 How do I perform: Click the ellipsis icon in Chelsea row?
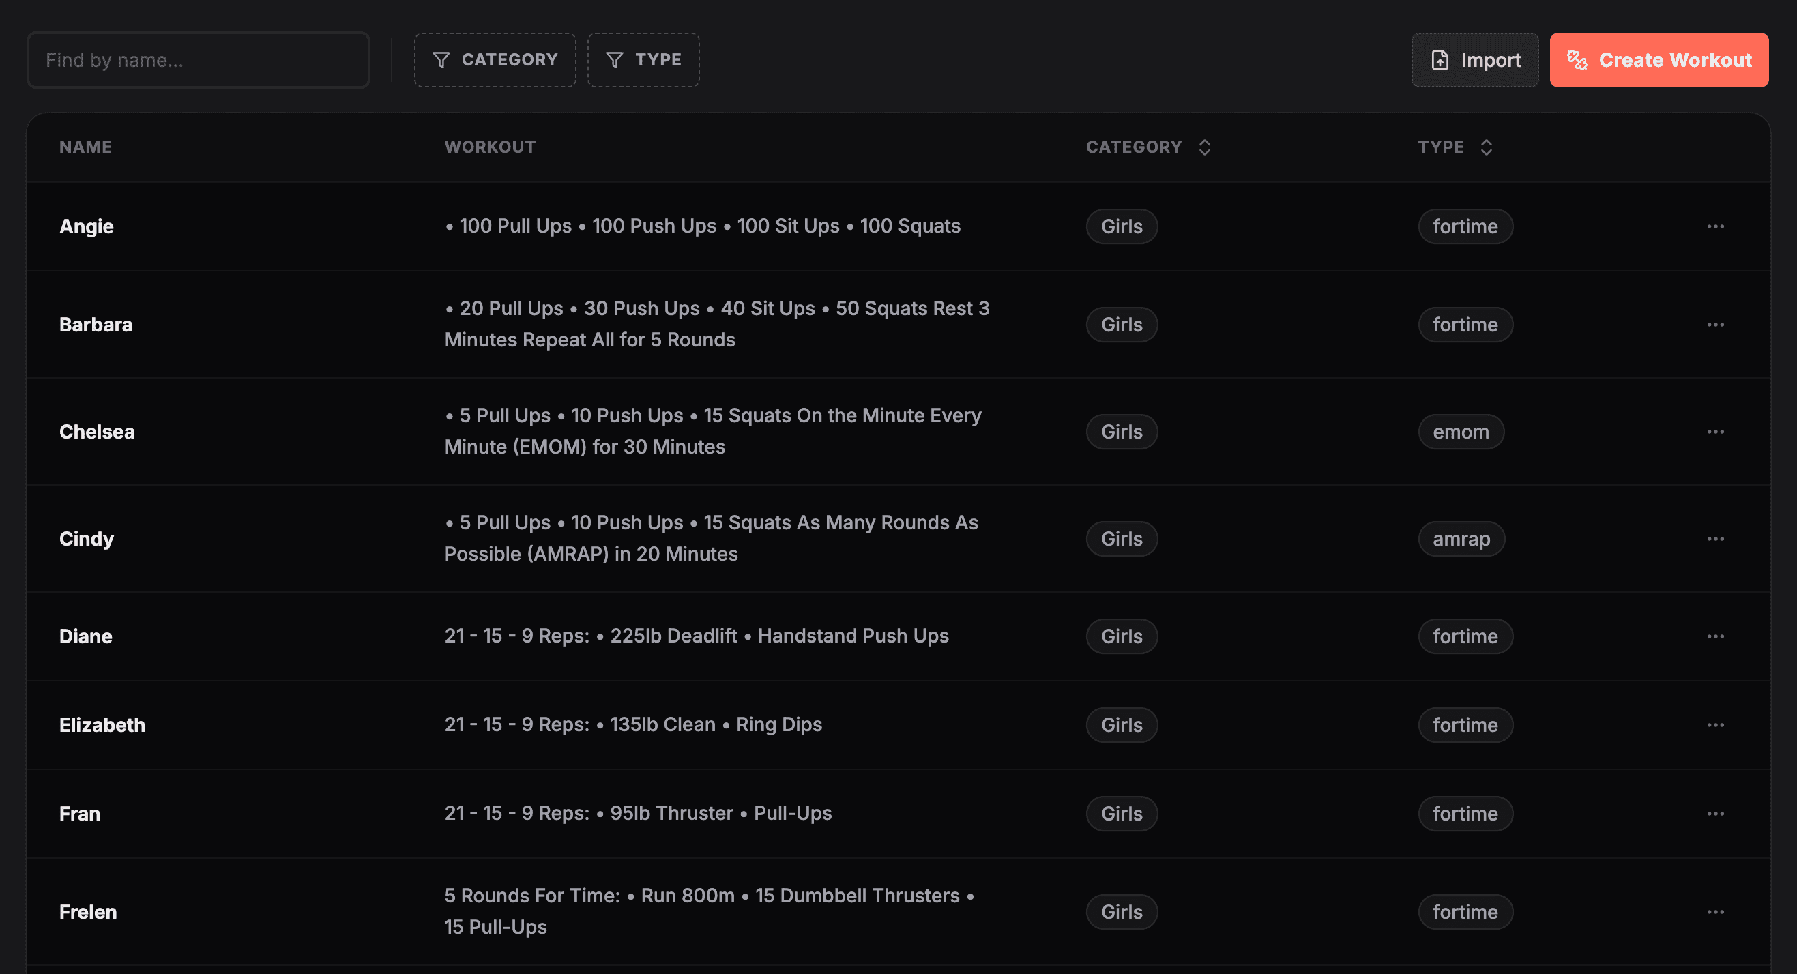tap(1714, 432)
